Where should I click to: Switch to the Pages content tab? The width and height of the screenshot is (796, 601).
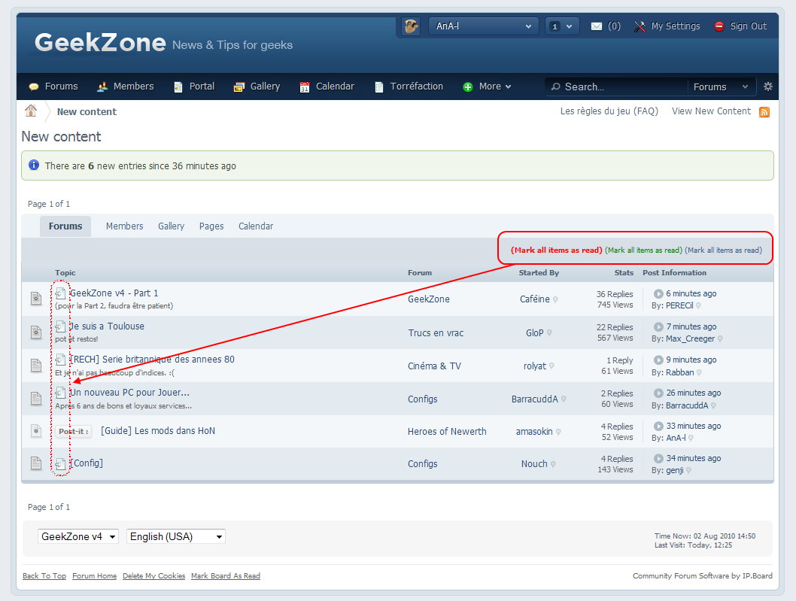pos(211,226)
